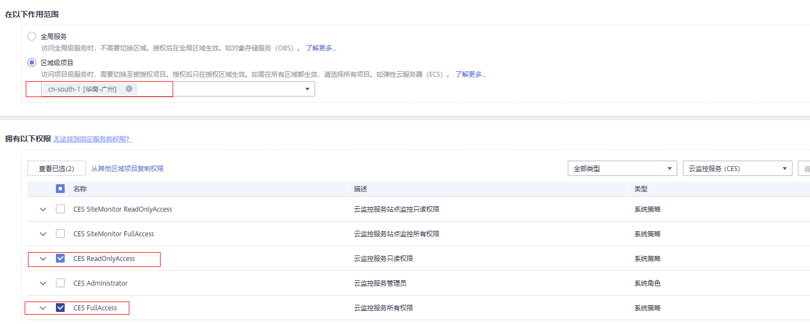Open 了解更多 link under 全局服务
Image resolution: width=810 pixels, height=324 pixels.
click(x=321, y=48)
